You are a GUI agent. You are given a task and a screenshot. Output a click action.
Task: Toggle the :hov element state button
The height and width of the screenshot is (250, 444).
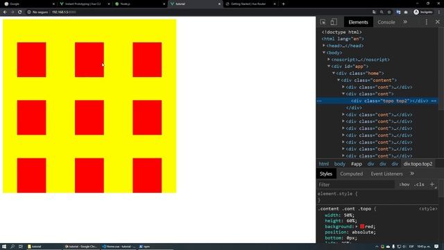point(404,185)
